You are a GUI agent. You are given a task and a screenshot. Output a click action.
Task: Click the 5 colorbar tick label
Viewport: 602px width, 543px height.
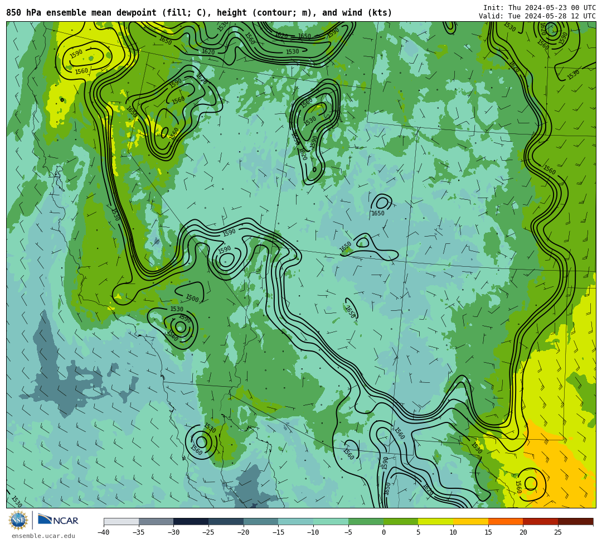tap(419, 532)
